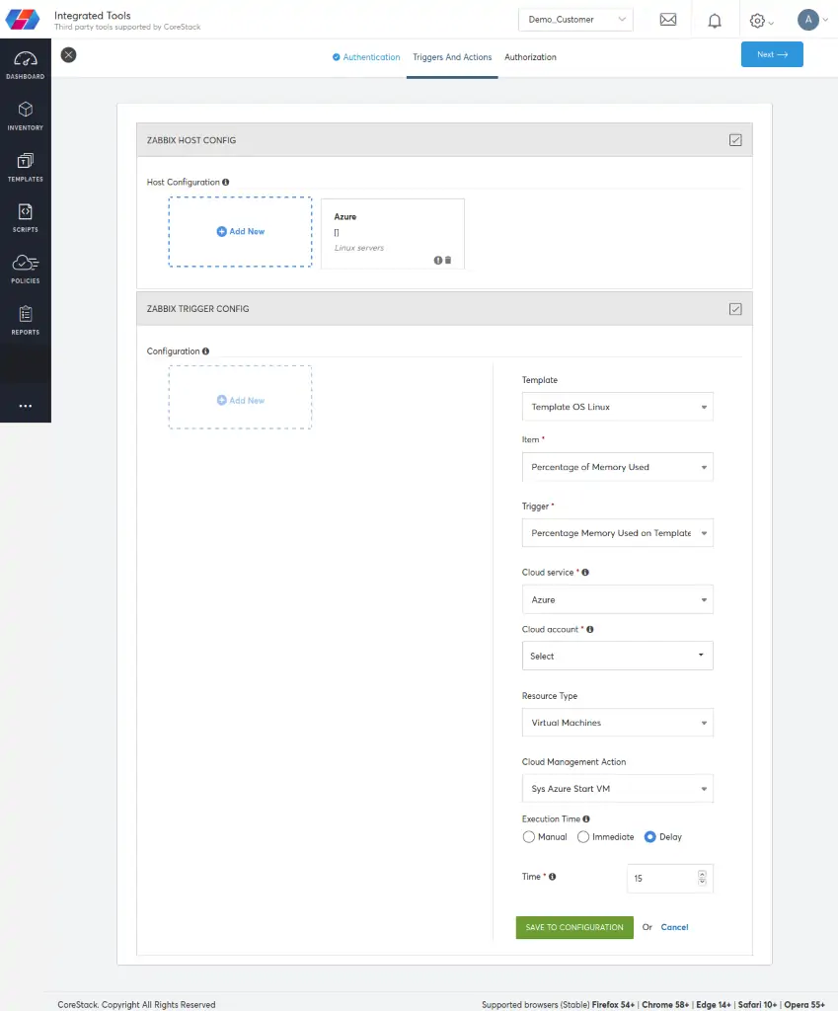Viewport: 838px width, 1011px height.
Task: Click the Time field info icon
Action: [x=552, y=877]
